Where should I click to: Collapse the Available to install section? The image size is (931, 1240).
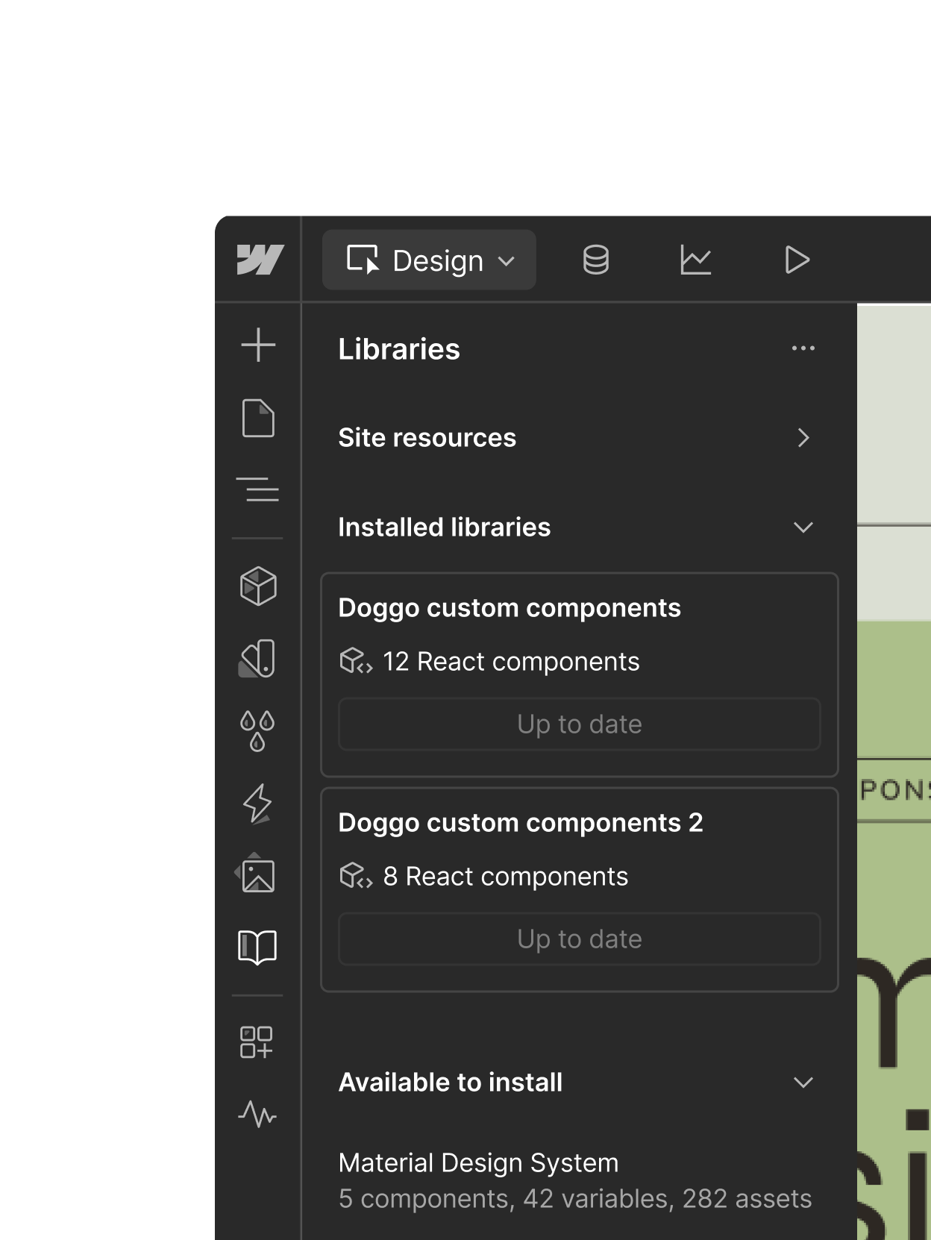[803, 1083]
